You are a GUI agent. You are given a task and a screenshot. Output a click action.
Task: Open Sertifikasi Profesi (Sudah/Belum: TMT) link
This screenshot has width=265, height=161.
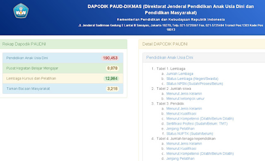pyautogui.click(x=197, y=124)
